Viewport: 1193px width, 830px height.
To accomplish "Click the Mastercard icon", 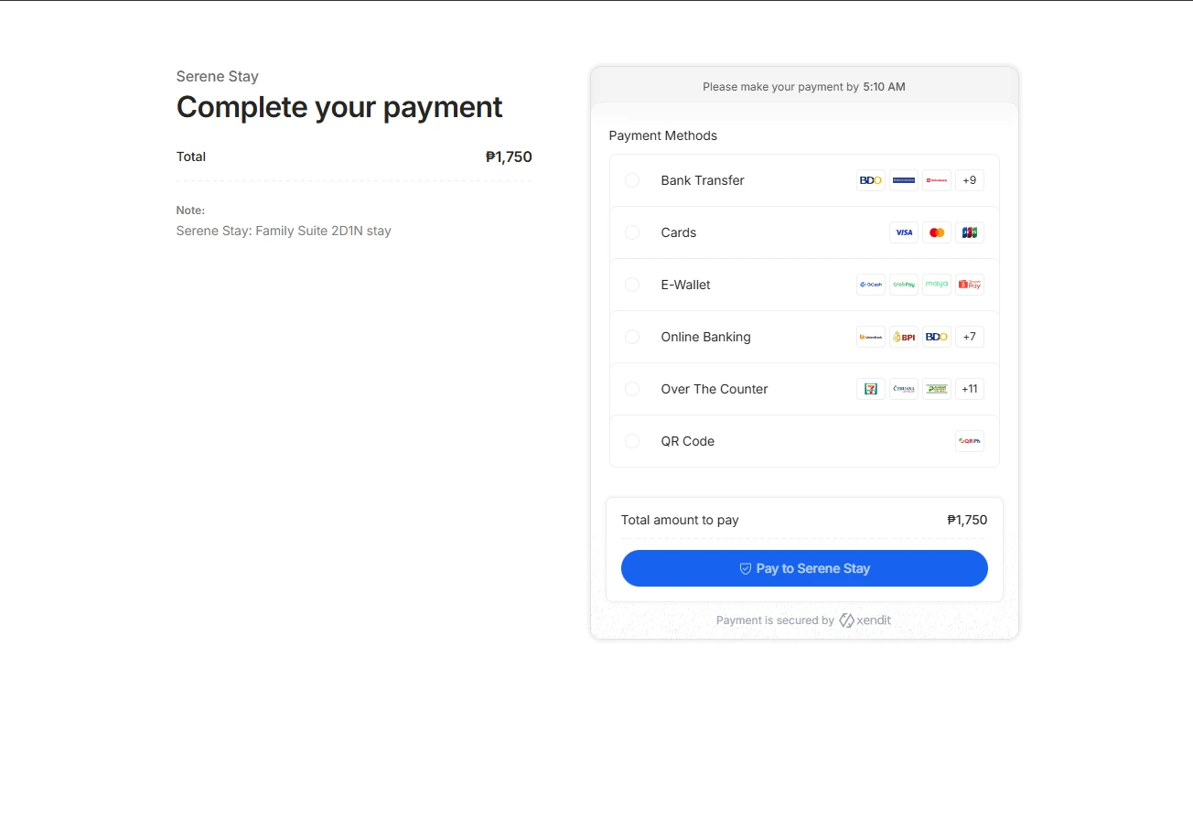I will pyautogui.click(x=937, y=232).
